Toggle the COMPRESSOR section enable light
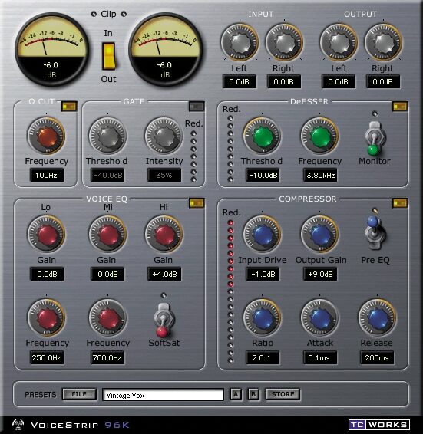The height and width of the screenshot is (434, 423). (400, 203)
